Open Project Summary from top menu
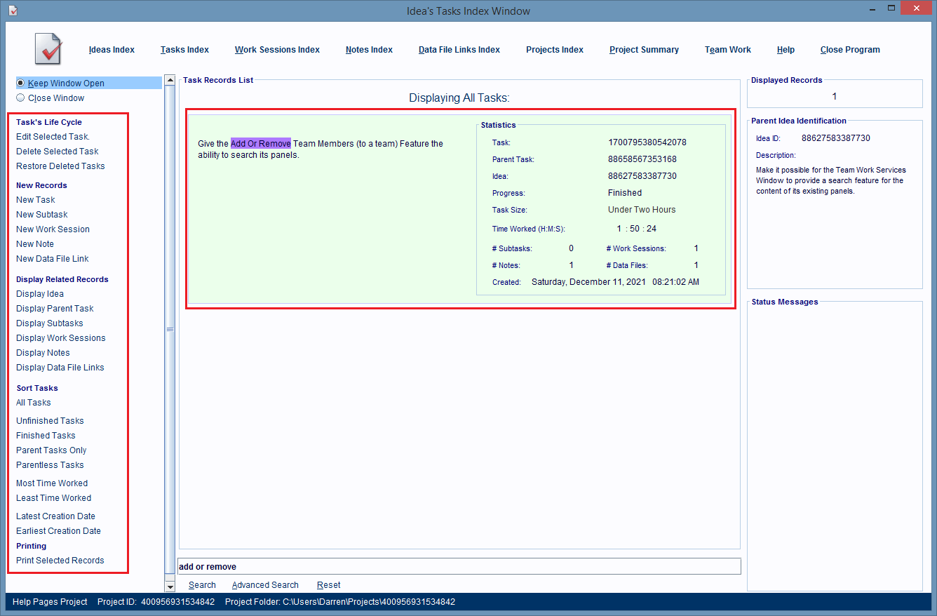The height and width of the screenshot is (616, 937). [x=644, y=50]
